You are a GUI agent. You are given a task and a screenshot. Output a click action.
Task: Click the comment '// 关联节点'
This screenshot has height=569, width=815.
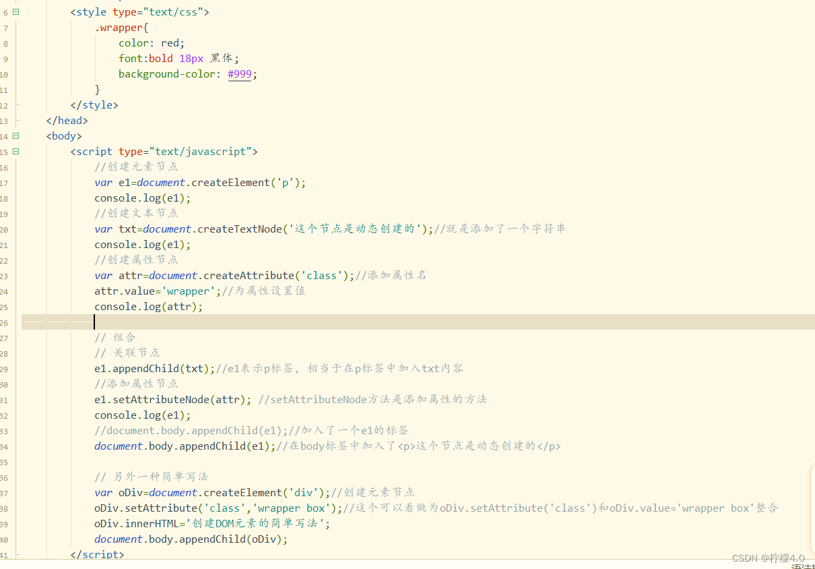(x=127, y=353)
